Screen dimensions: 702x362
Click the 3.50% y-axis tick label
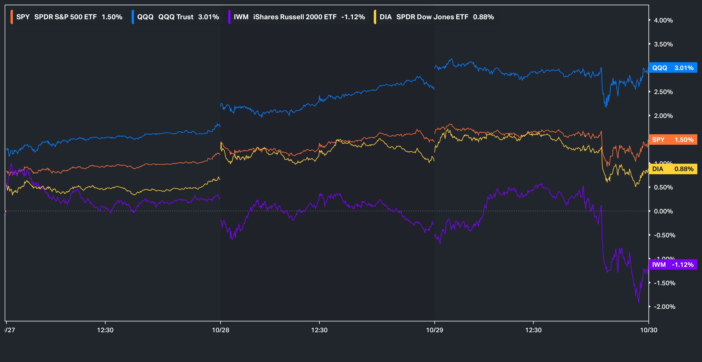point(663,44)
